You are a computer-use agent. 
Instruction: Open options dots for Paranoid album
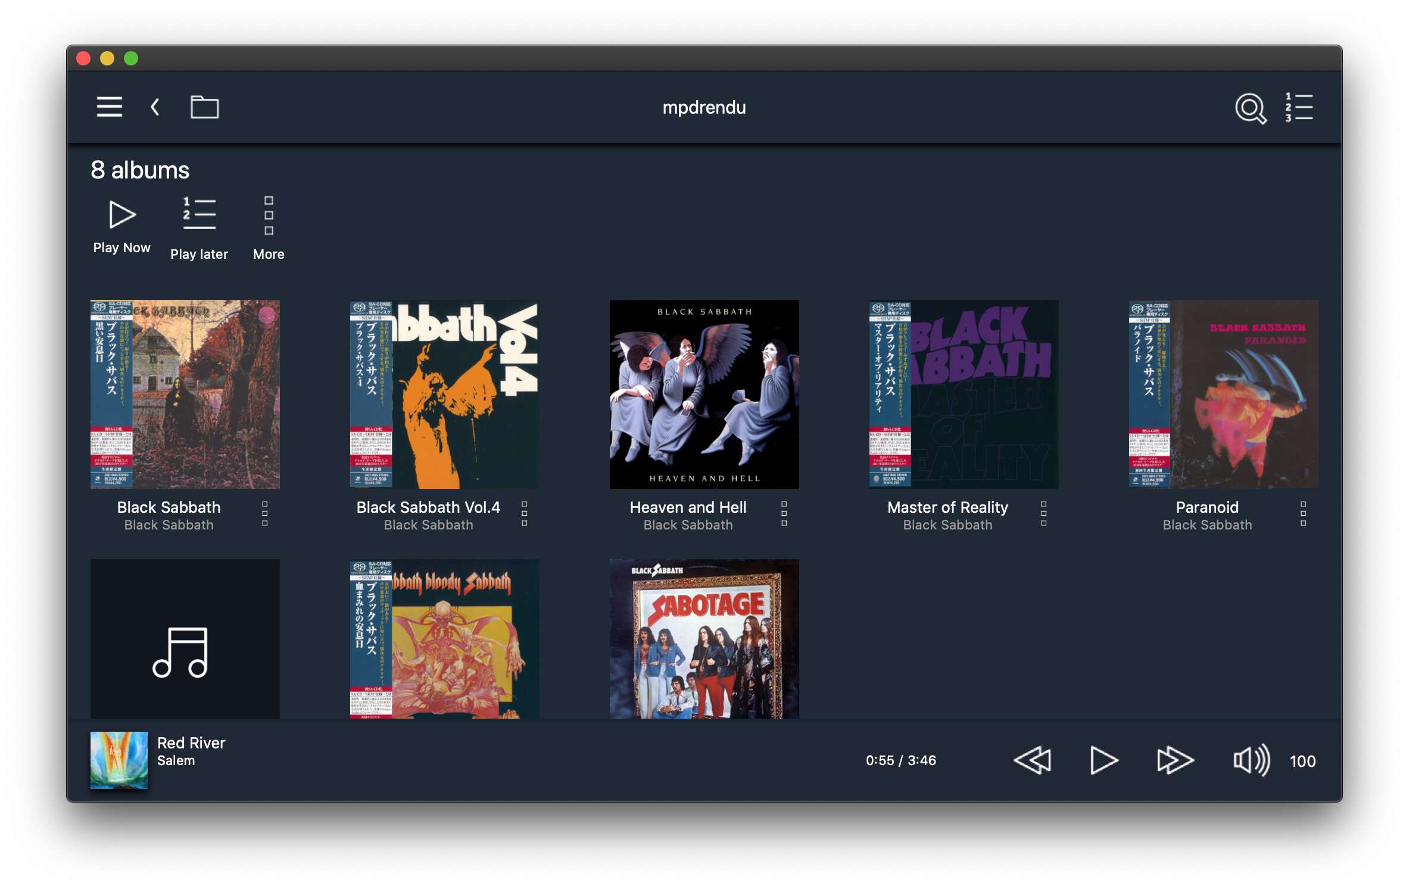point(1304,513)
